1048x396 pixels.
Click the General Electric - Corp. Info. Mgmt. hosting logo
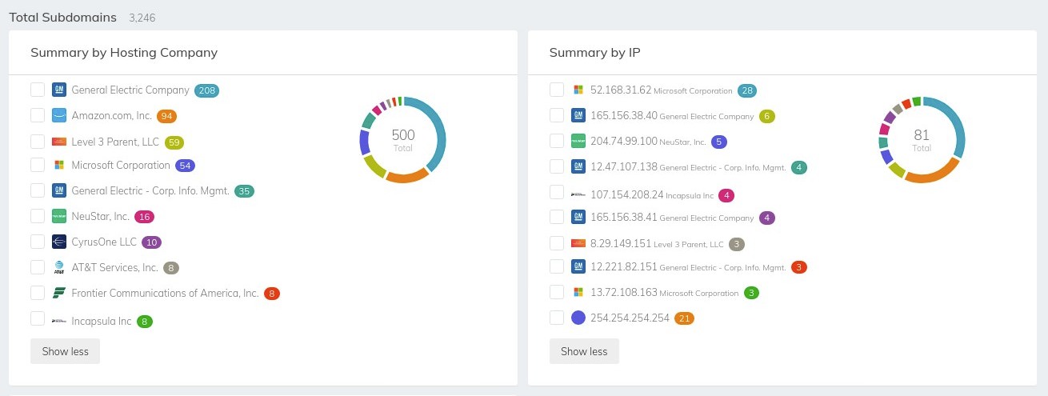click(x=58, y=190)
